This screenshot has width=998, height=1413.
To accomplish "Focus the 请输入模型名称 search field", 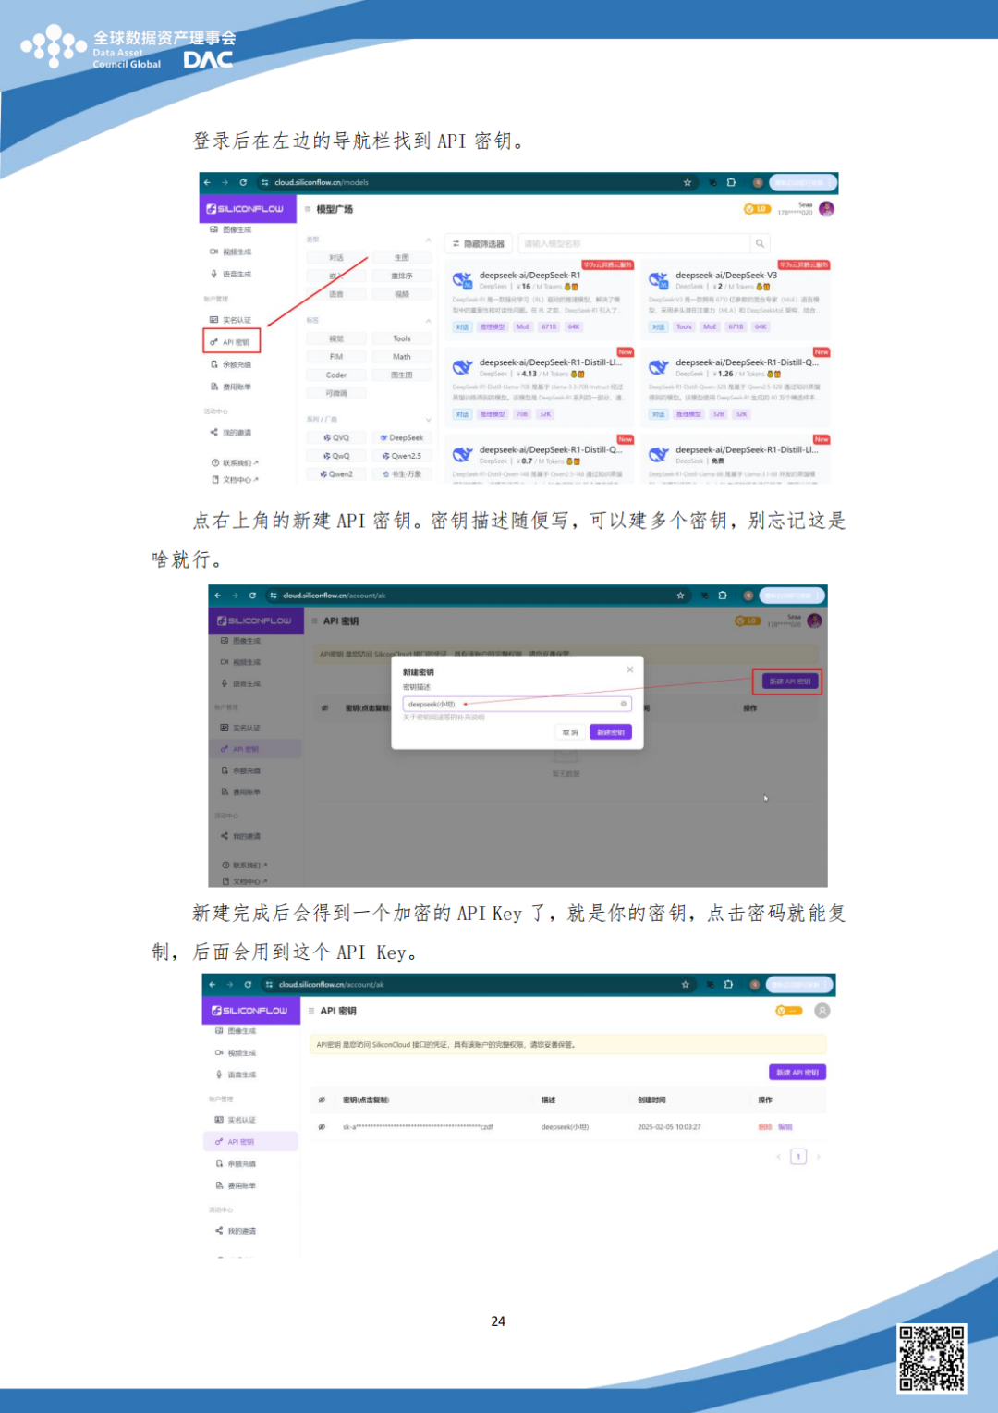I will pyautogui.click(x=634, y=243).
